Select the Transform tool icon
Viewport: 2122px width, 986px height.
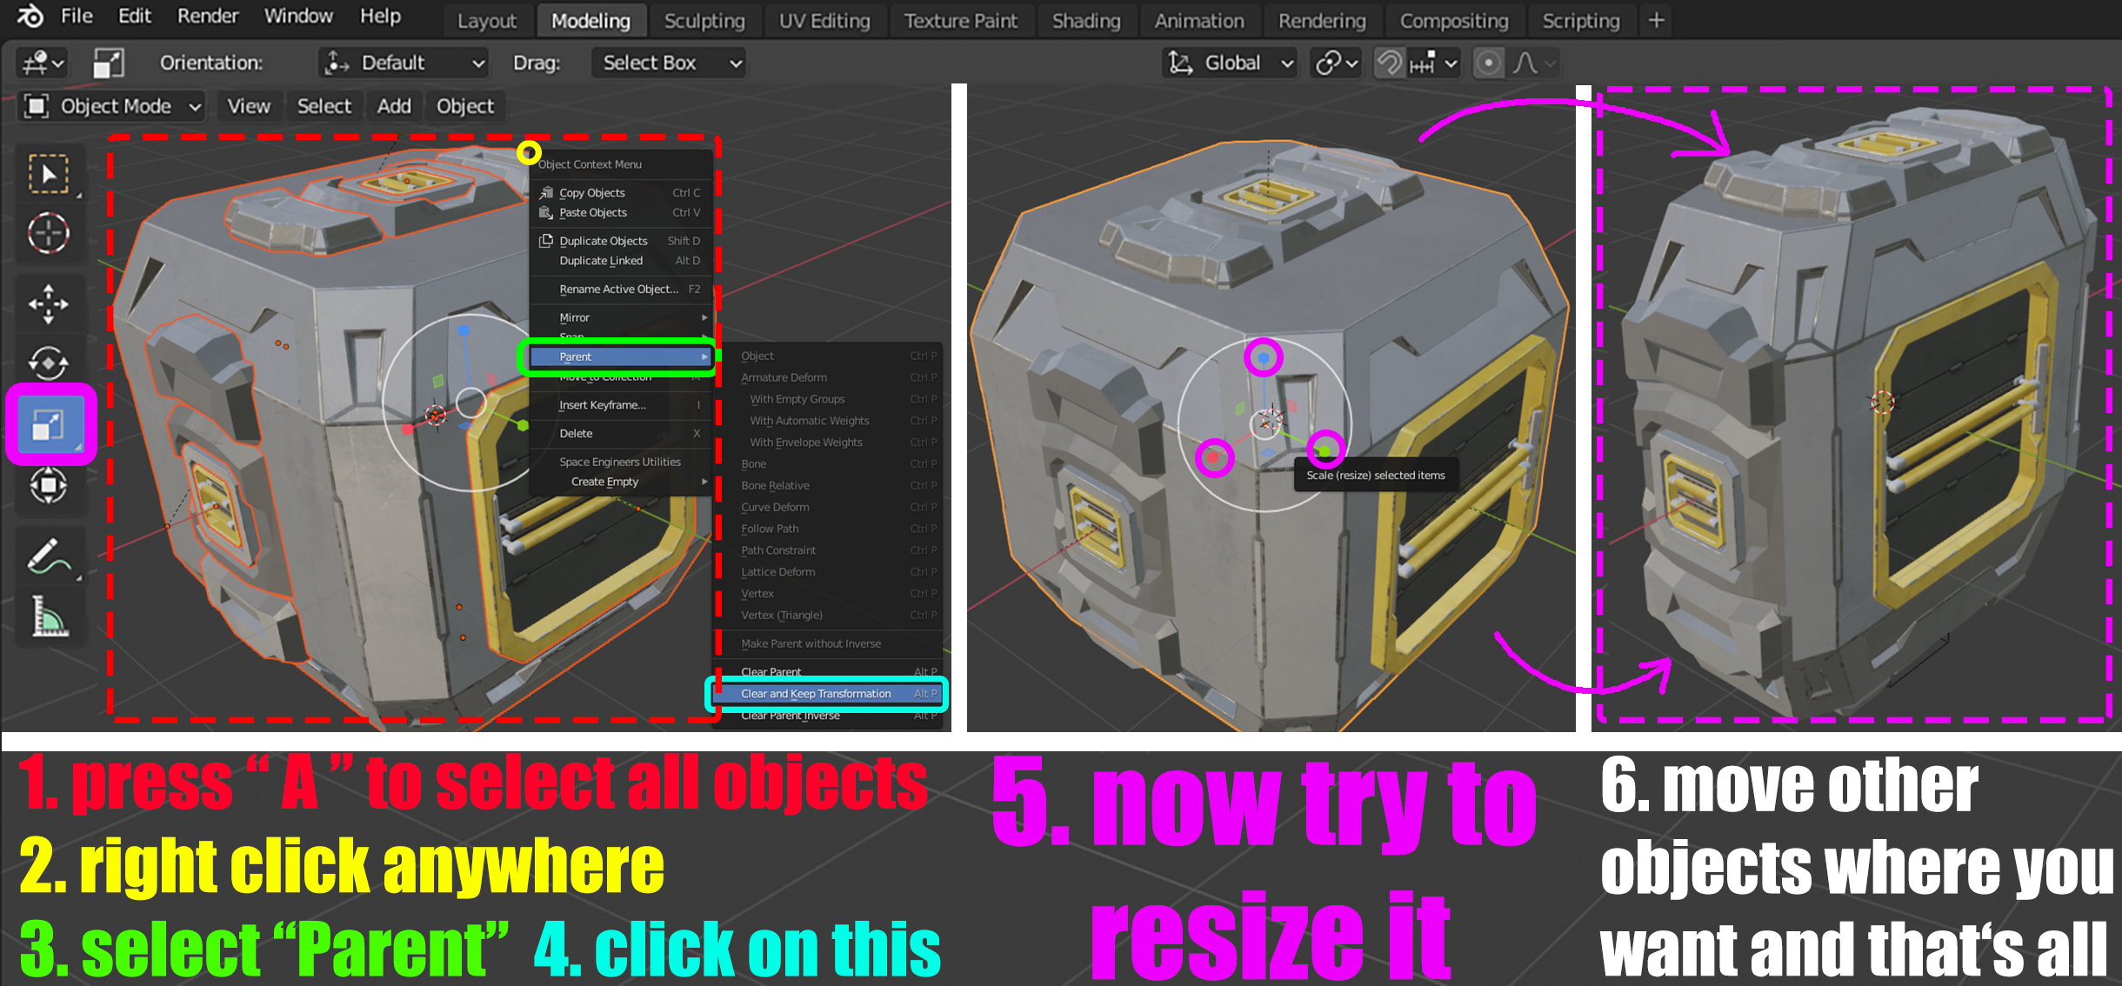point(49,484)
